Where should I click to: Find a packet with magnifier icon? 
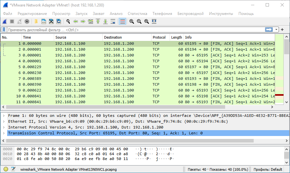[x=68, y=21]
